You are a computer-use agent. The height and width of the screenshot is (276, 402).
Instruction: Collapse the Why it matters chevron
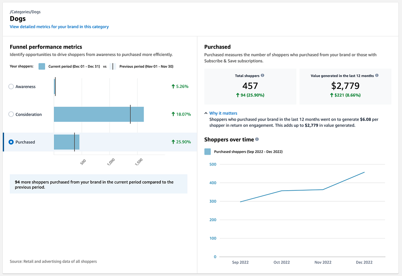click(x=206, y=113)
